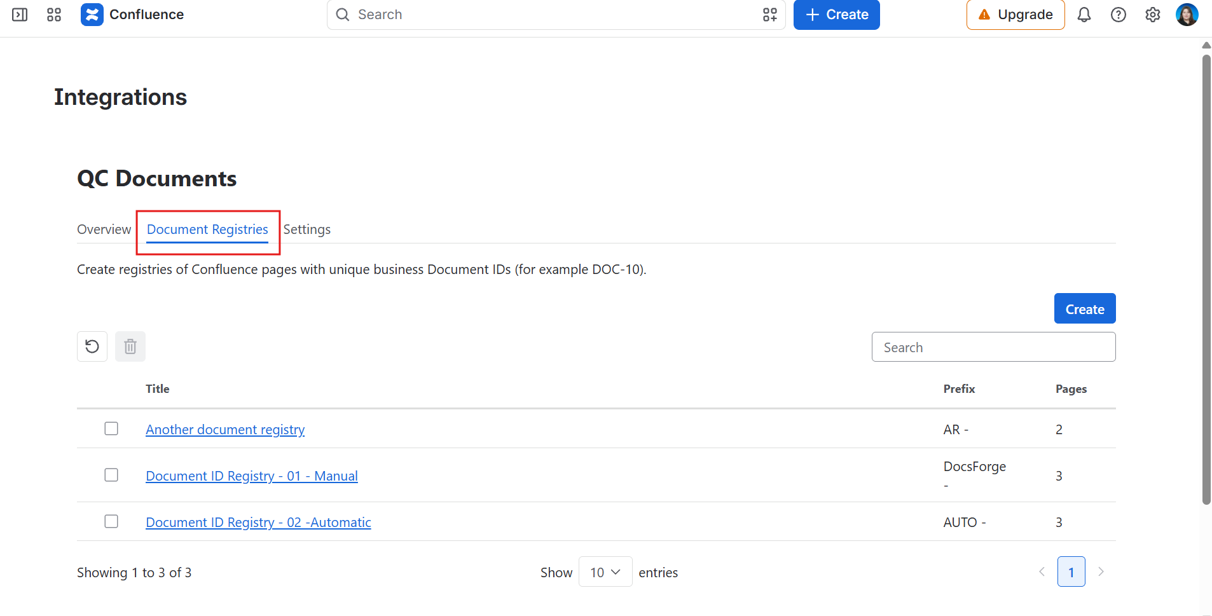
Task: Switch to the Settings tab
Action: pos(307,229)
